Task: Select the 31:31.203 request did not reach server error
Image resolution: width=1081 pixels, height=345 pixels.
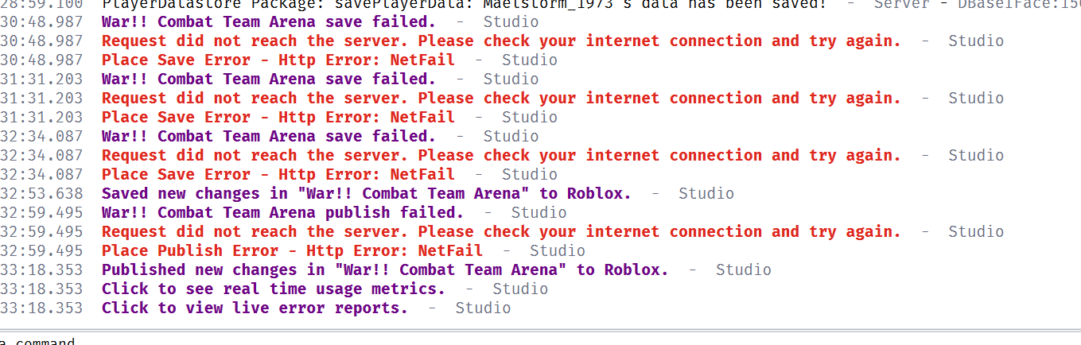Action: pos(501,98)
